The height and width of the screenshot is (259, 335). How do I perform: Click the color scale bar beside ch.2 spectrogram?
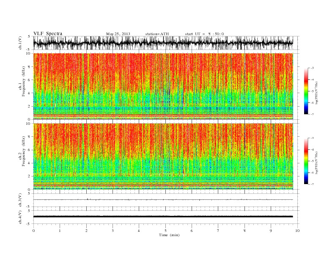[306, 161]
